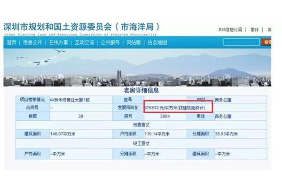This screenshot has height=188, width=282.
Task: Focus the search input field in header
Action: (x=242, y=42)
